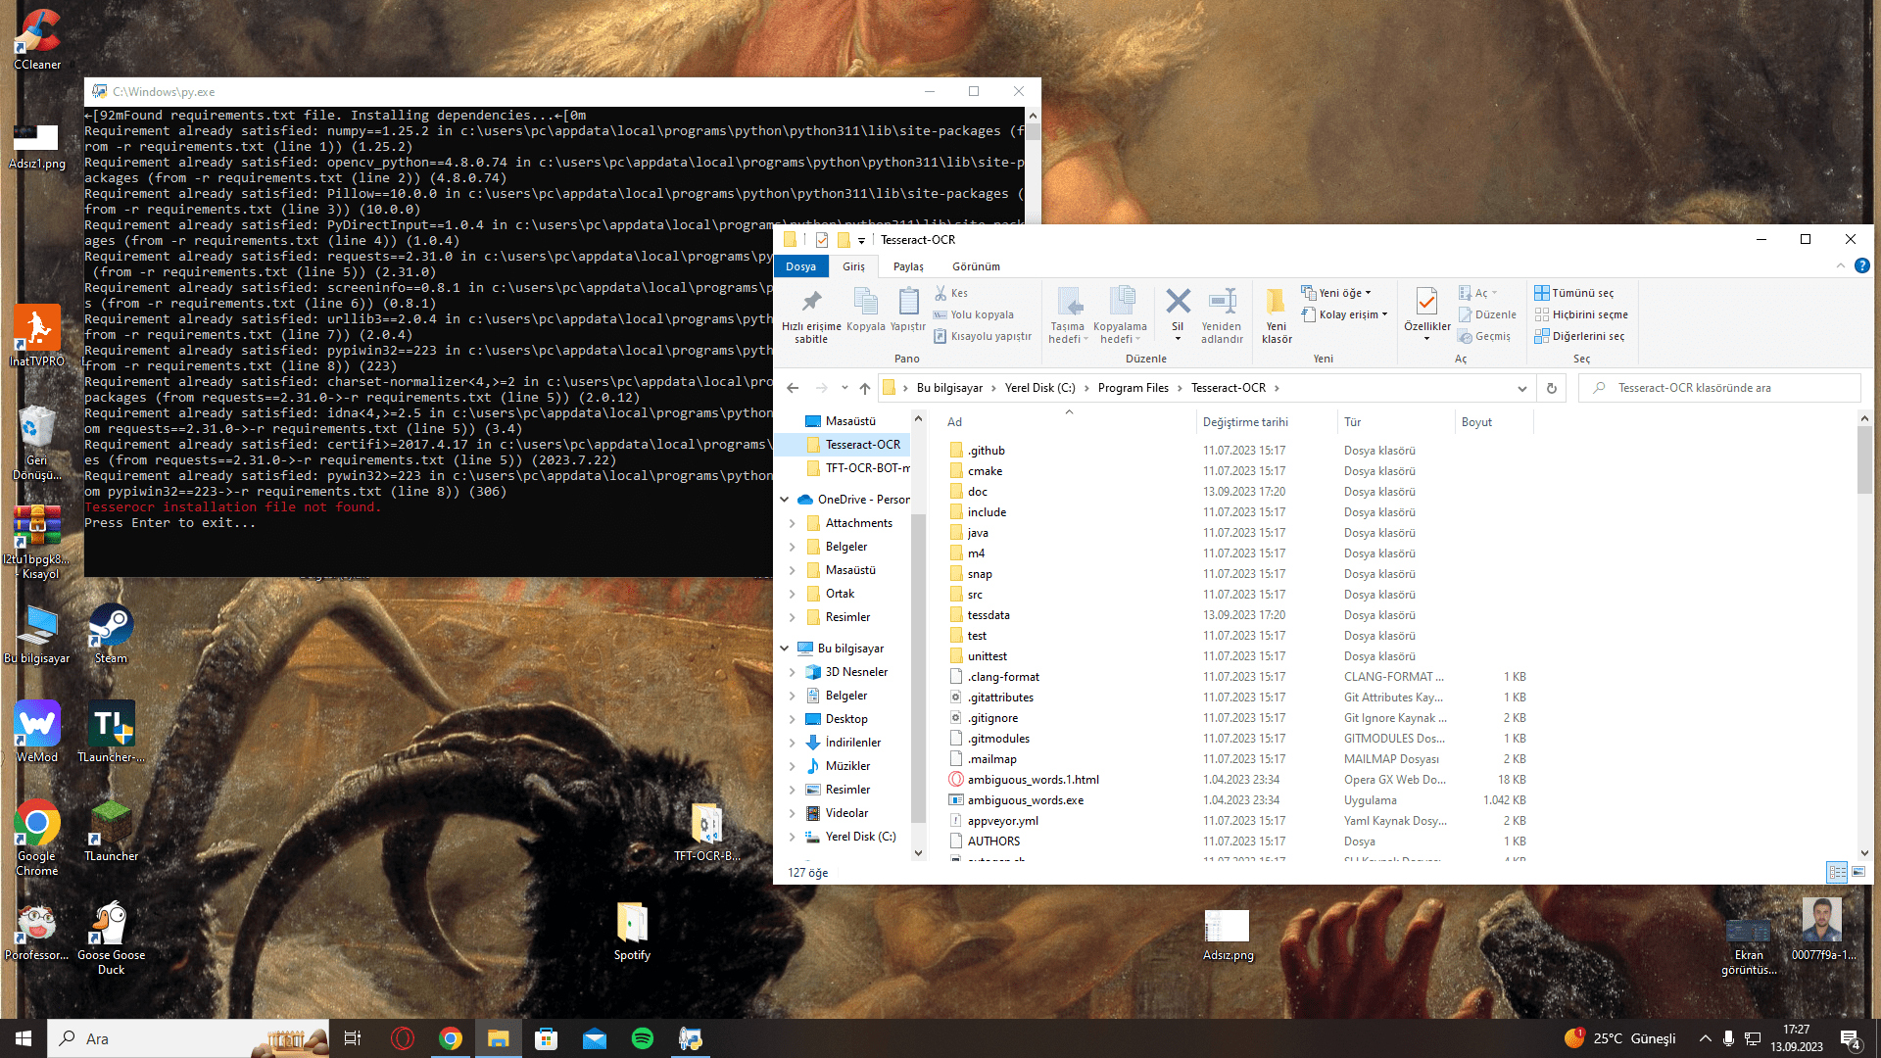Open the Taşıma hedefi dropdown
Viewport: 1881px width, 1058px height.
pos(1068,333)
